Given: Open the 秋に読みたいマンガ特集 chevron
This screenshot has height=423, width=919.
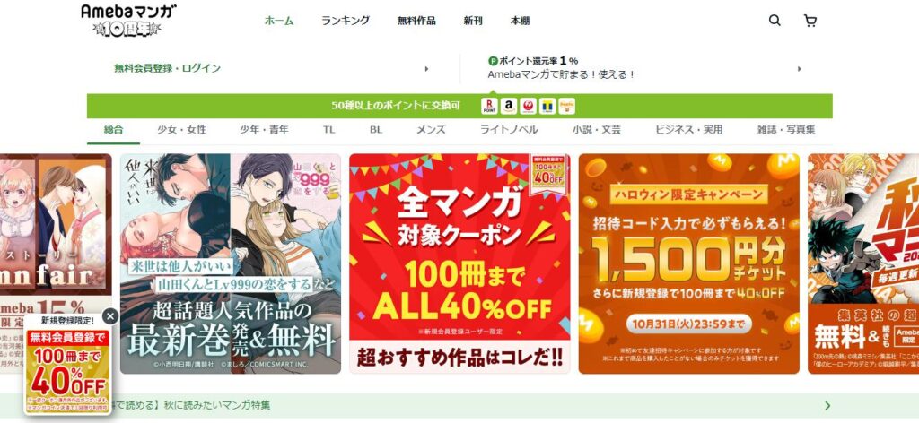Looking at the screenshot, I should 827,405.
